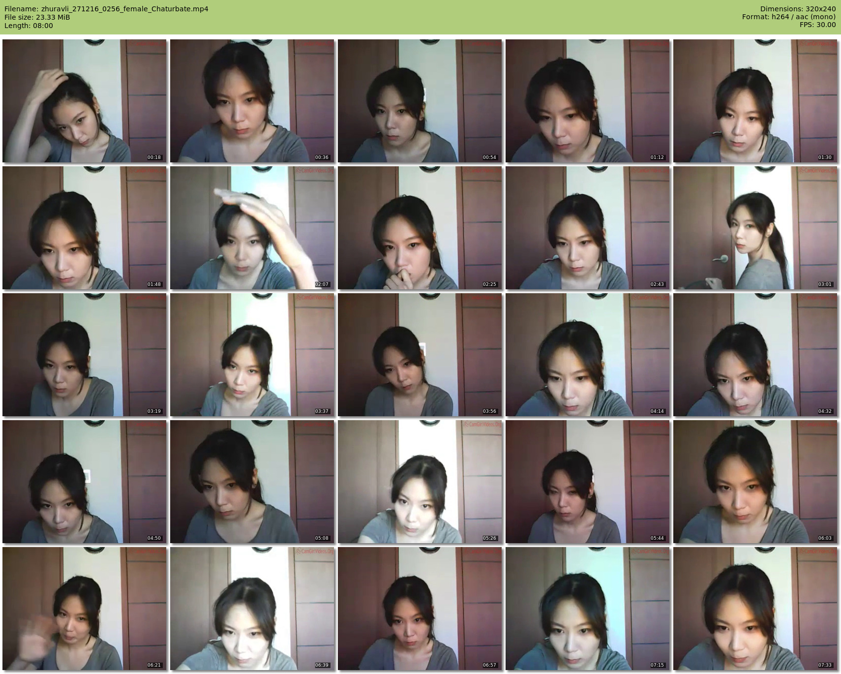
Task: Select the "Dimensions: 320x240" text
Action: [798, 9]
